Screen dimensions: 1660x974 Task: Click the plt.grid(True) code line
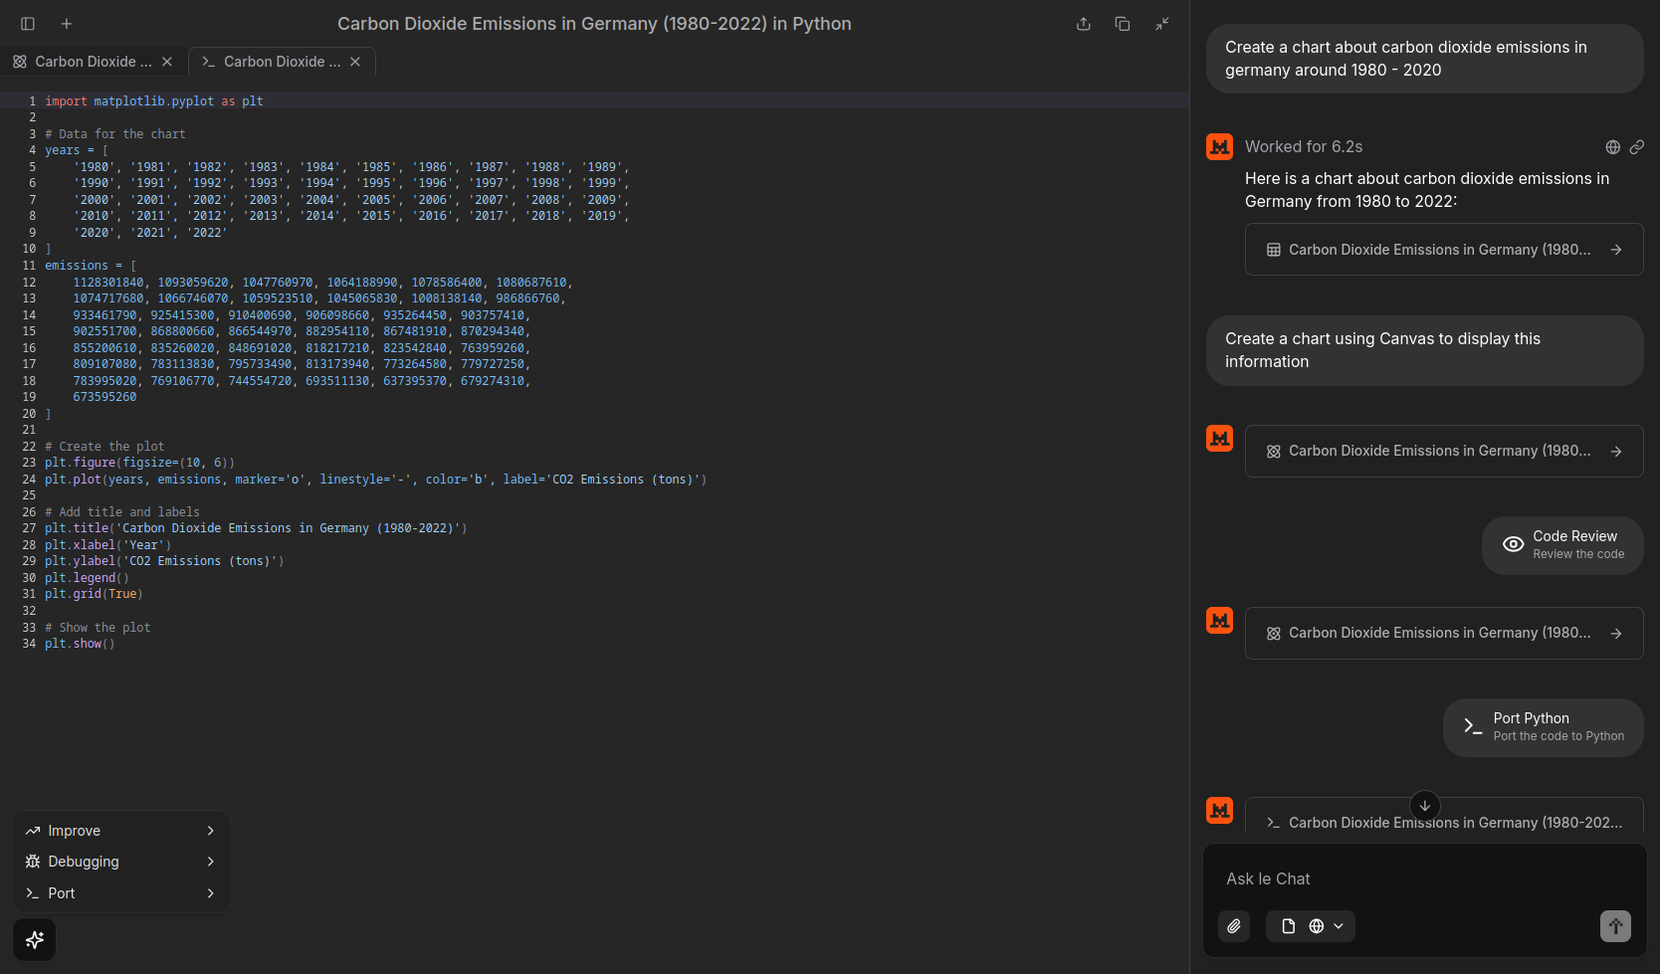click(94, 594)
